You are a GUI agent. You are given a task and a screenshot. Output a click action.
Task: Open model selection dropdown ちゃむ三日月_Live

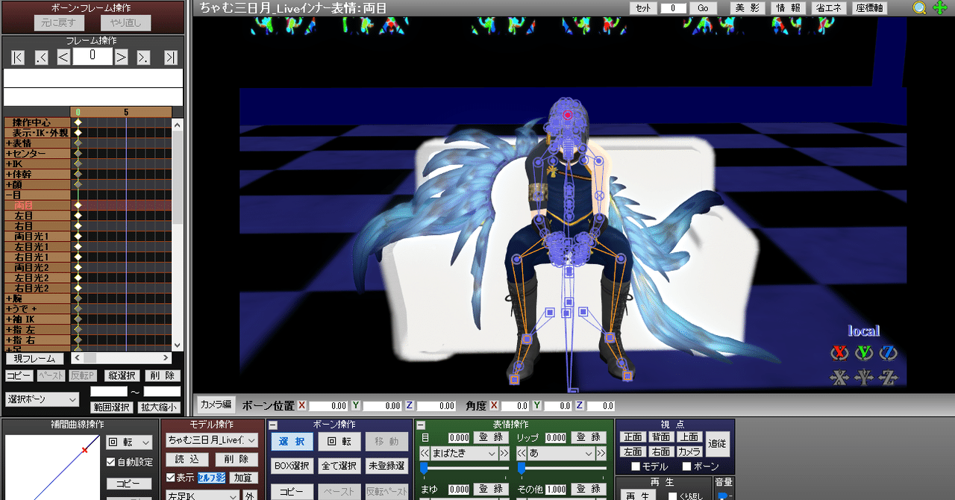(212, 440)
